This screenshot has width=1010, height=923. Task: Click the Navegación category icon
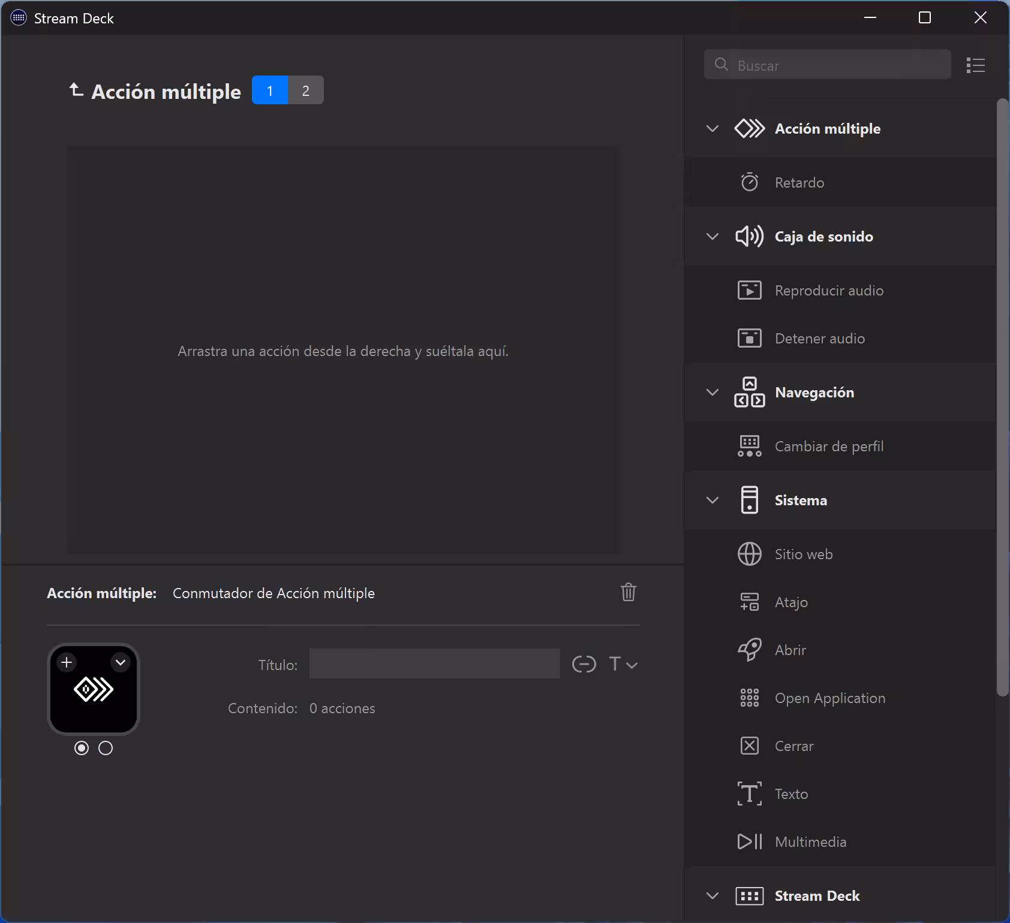pyautogui.click(x=750, y=392)
